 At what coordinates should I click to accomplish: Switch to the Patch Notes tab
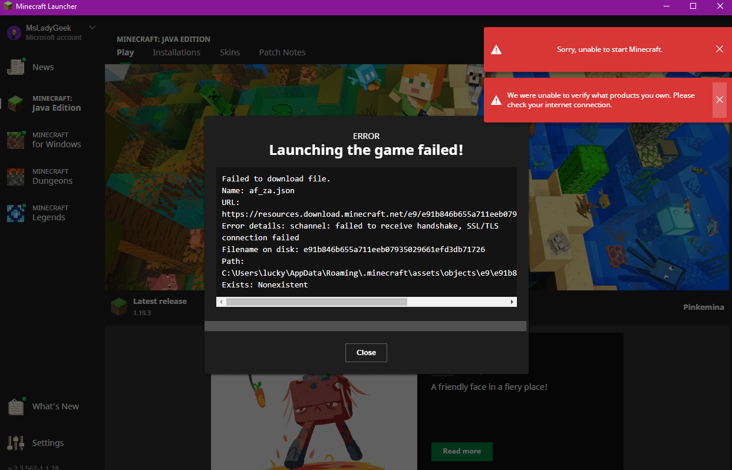pos(282,52)
